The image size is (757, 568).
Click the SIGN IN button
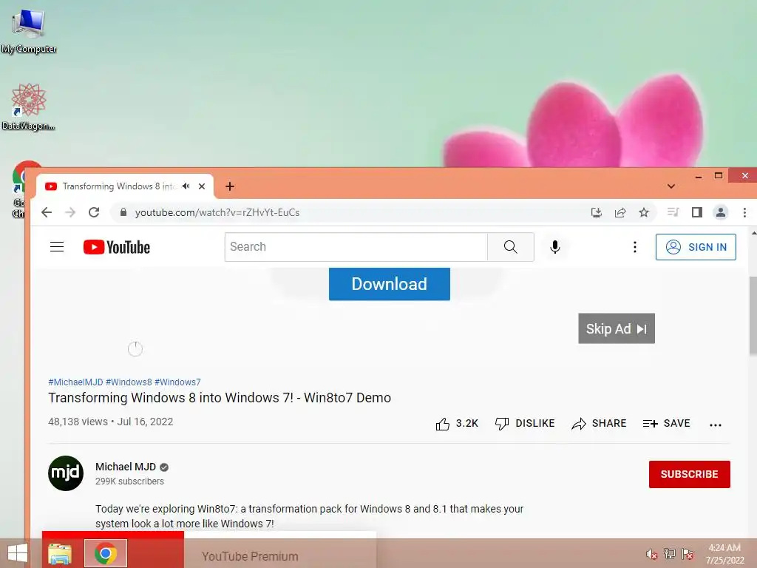pyautogui.click(x=696, y=247)
